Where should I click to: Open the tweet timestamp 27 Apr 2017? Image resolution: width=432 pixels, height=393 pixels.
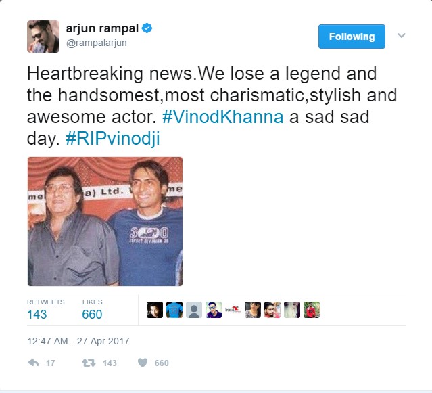78,341
